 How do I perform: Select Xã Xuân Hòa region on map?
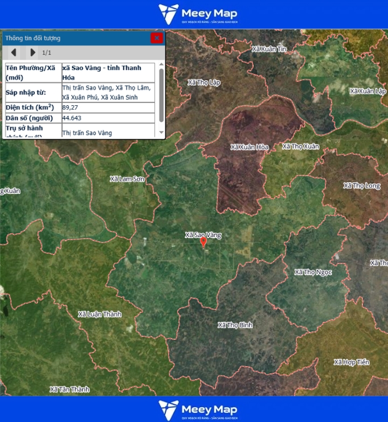pos(250,147)
